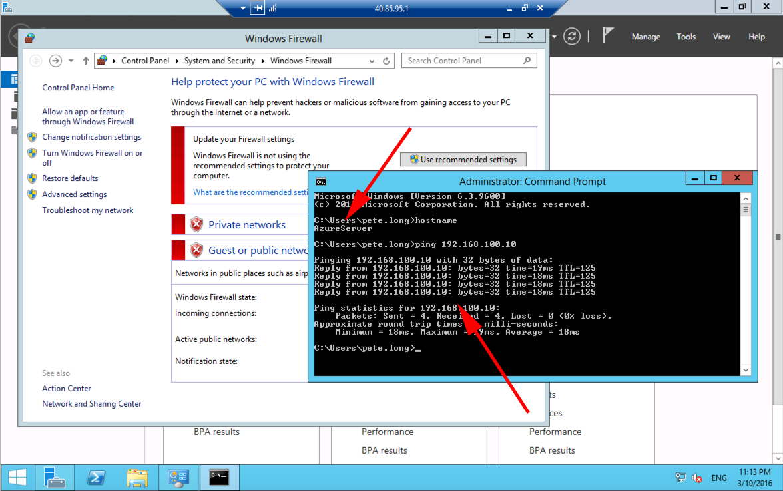
Task: Open the Tools menu in Server Manager
Action: coord(686,37)
